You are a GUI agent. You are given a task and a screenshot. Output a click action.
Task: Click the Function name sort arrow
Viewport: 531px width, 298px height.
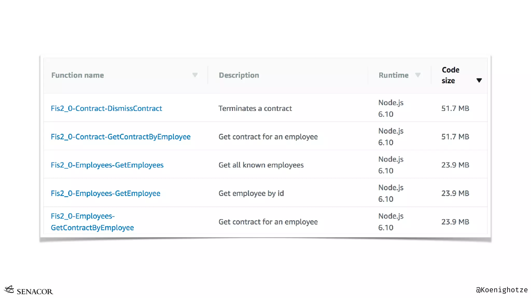click(195, 75)
